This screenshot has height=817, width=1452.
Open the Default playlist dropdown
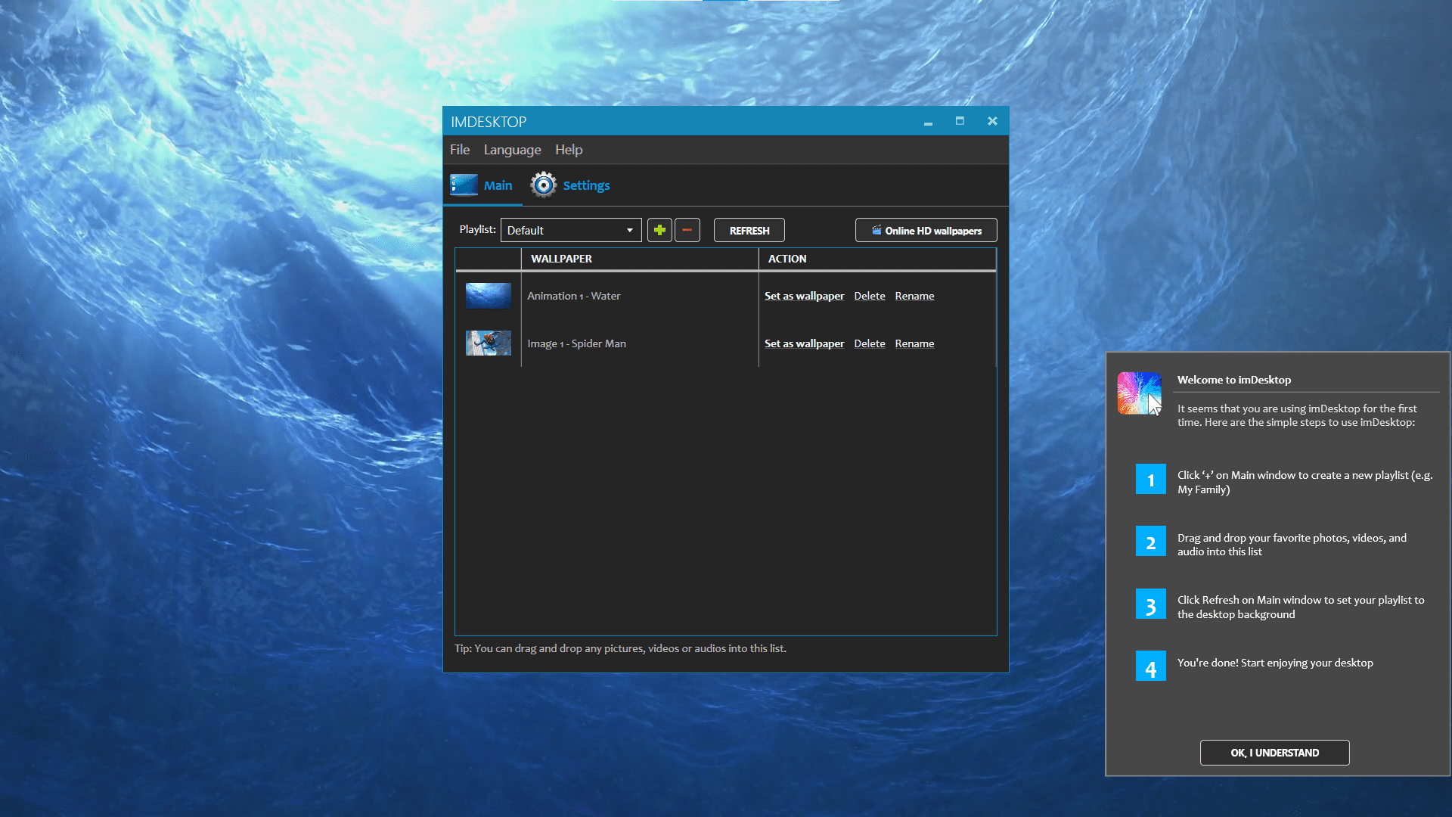coord(571,230)
